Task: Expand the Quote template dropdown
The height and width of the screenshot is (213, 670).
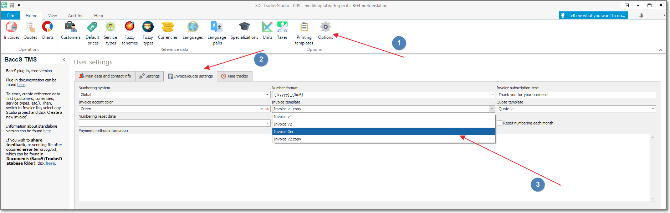Action: point(653,109)
